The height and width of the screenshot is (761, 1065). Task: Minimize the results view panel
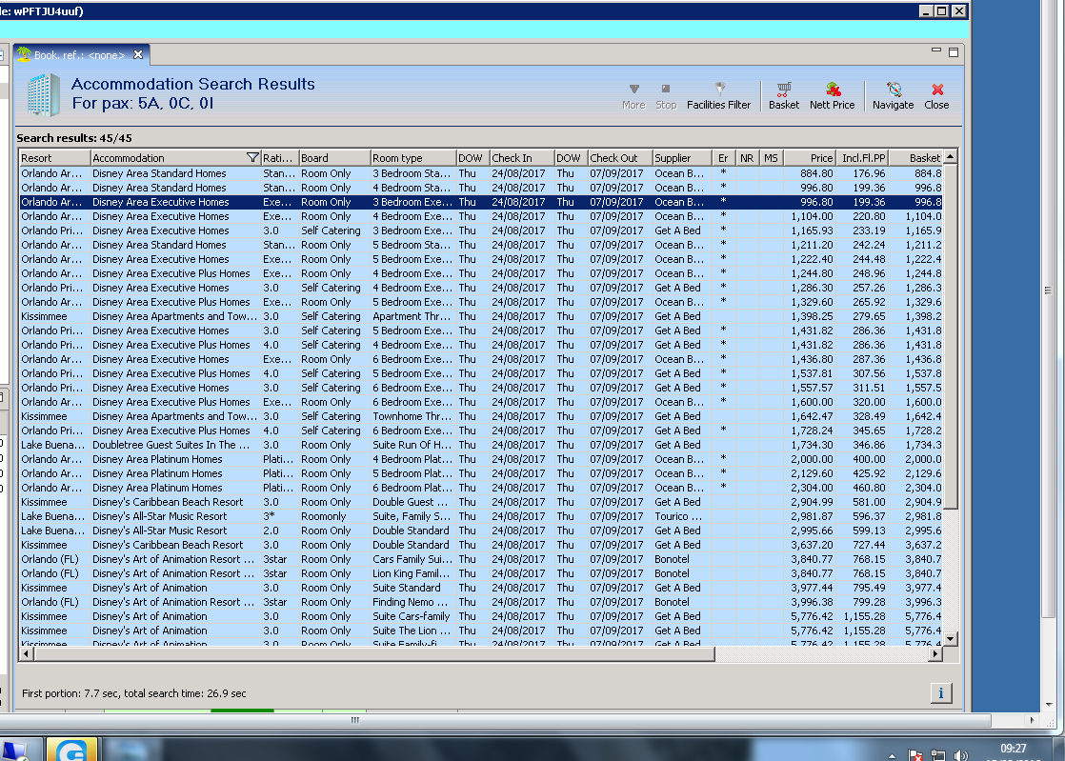pyautogui.click(x=936, y=50)
